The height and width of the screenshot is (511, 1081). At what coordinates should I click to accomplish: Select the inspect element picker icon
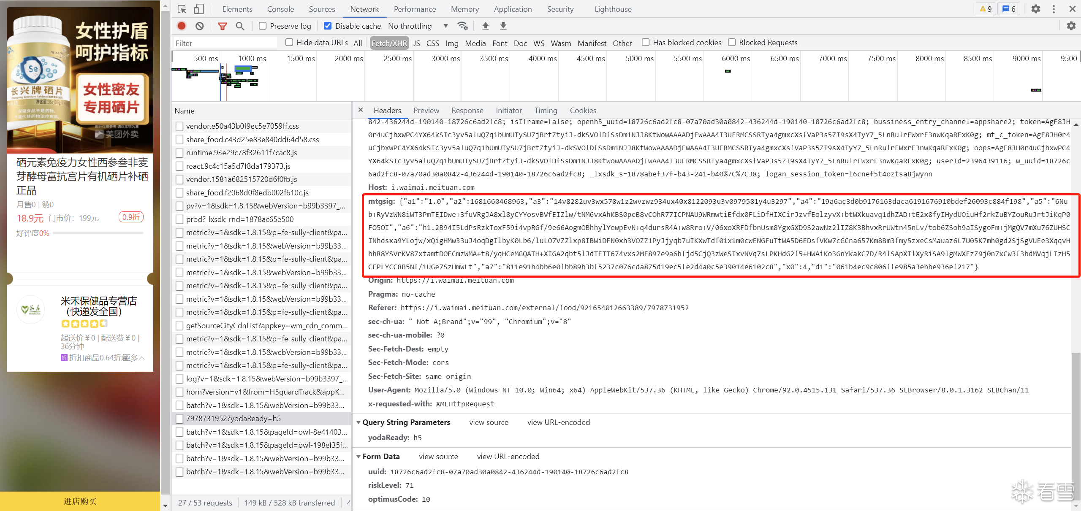pos(182,9)
